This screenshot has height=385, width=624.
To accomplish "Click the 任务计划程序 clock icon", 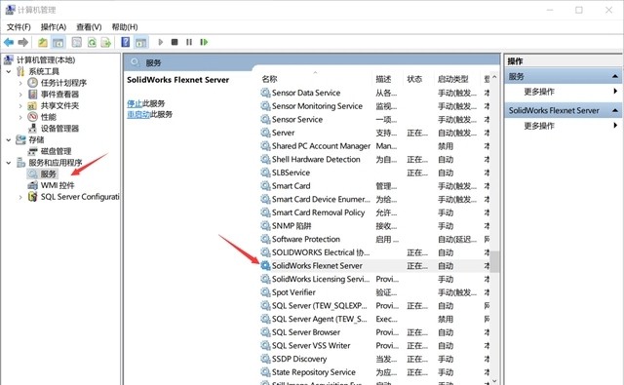I will (32, 83).
